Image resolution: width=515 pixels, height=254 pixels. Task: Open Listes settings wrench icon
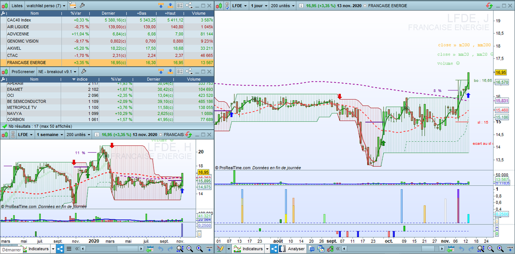point(82,6)
